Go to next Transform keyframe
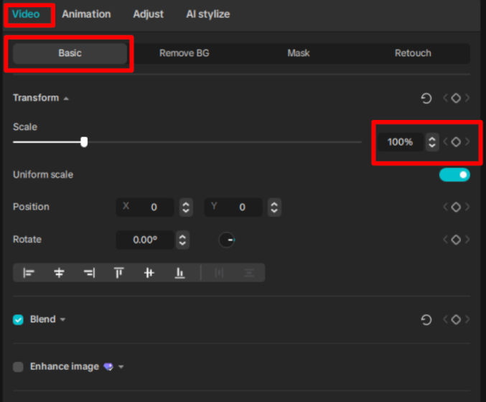Image resolution: width=486 pixels, height=402 pixels. point(467,98)
